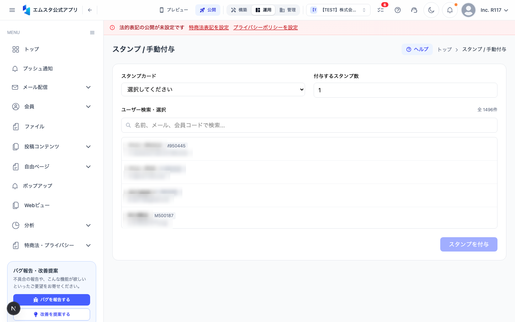Open the support headset icon
The width and height of the screenshot is (515, 322).
click(414, 10)
